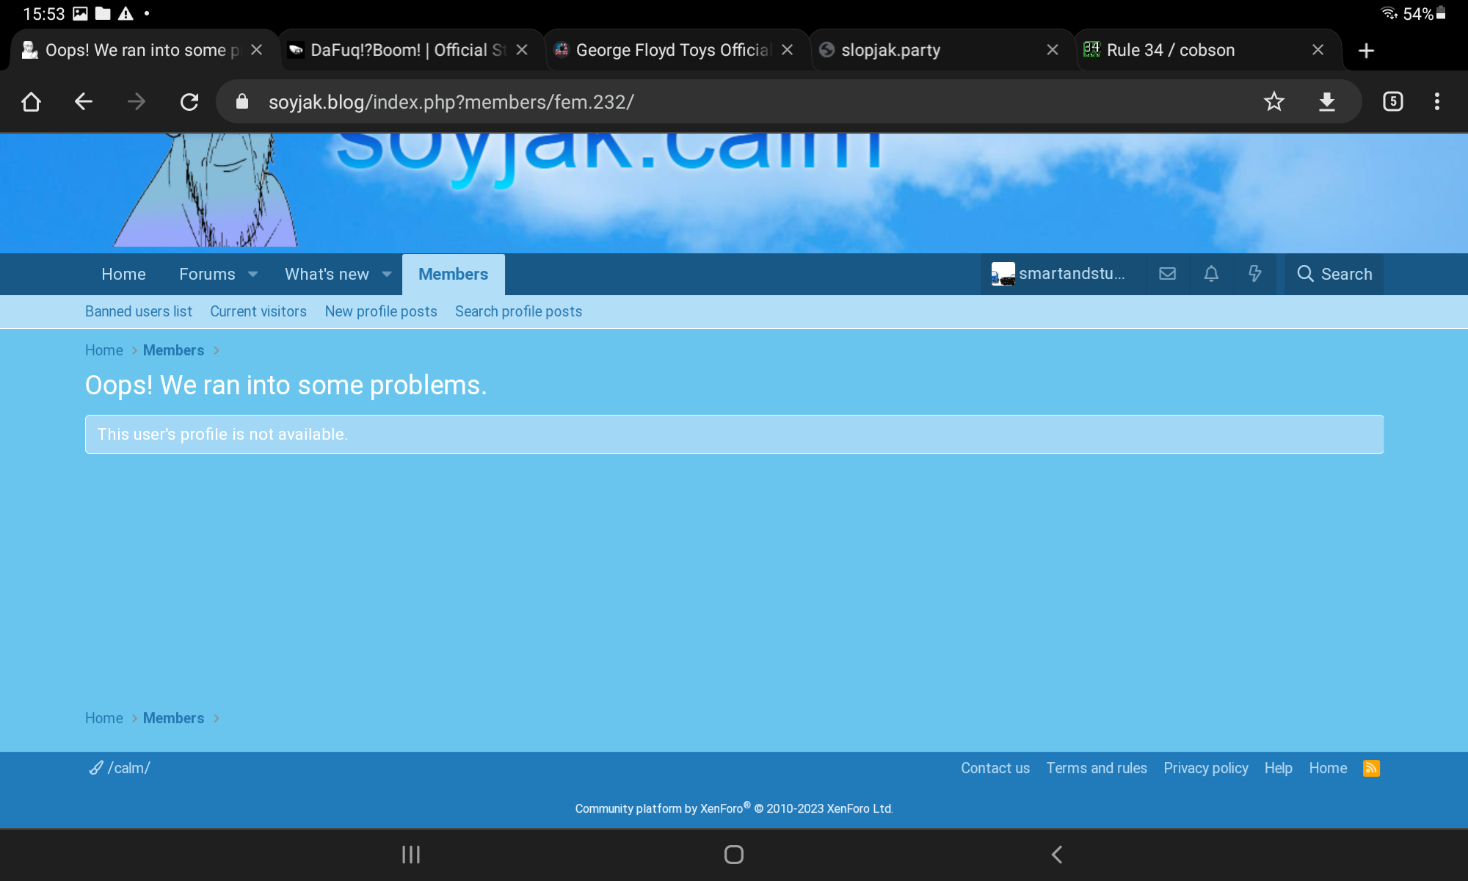Open the /calm/ style chooser
The width and height of the screenshot is (1468, 881).
pyautogui.click(x=120, y=768)
